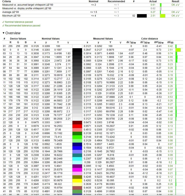Click measured gamma 2.28 in row 21
Screen dimensions: 185x196
[121, 119]
